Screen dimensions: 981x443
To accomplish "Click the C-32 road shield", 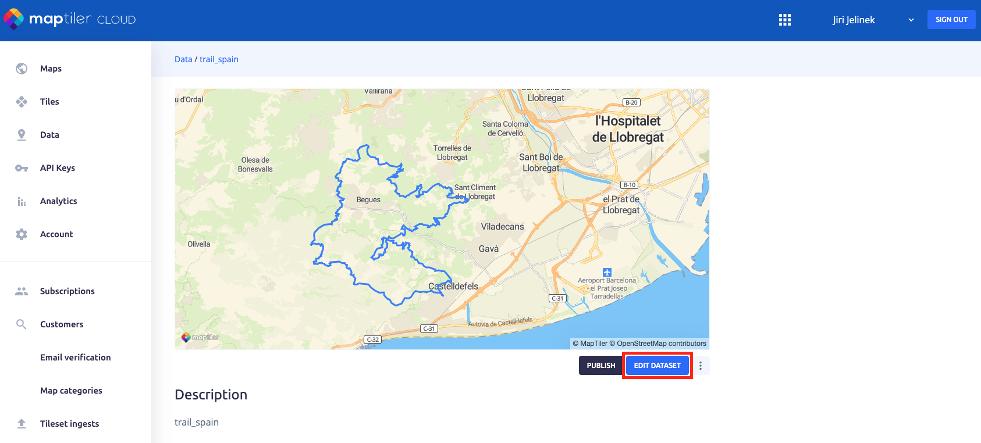I will click(373, 340).
